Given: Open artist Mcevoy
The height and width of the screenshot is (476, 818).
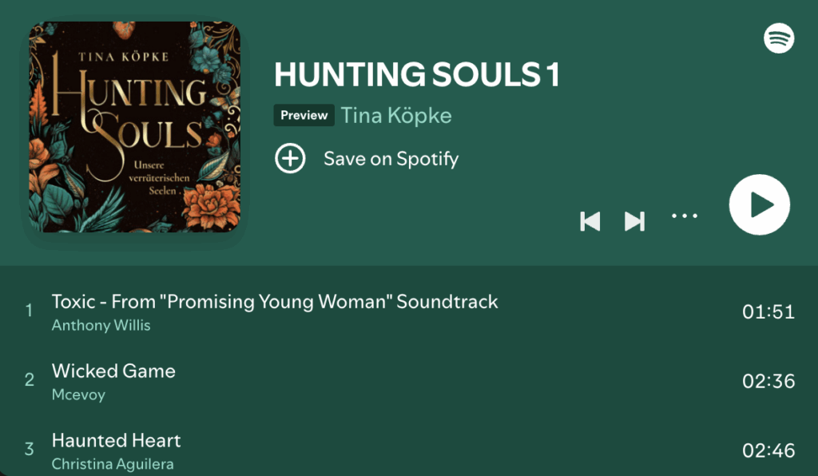Looking at the screenshot, I should click(x=78, y=395).
